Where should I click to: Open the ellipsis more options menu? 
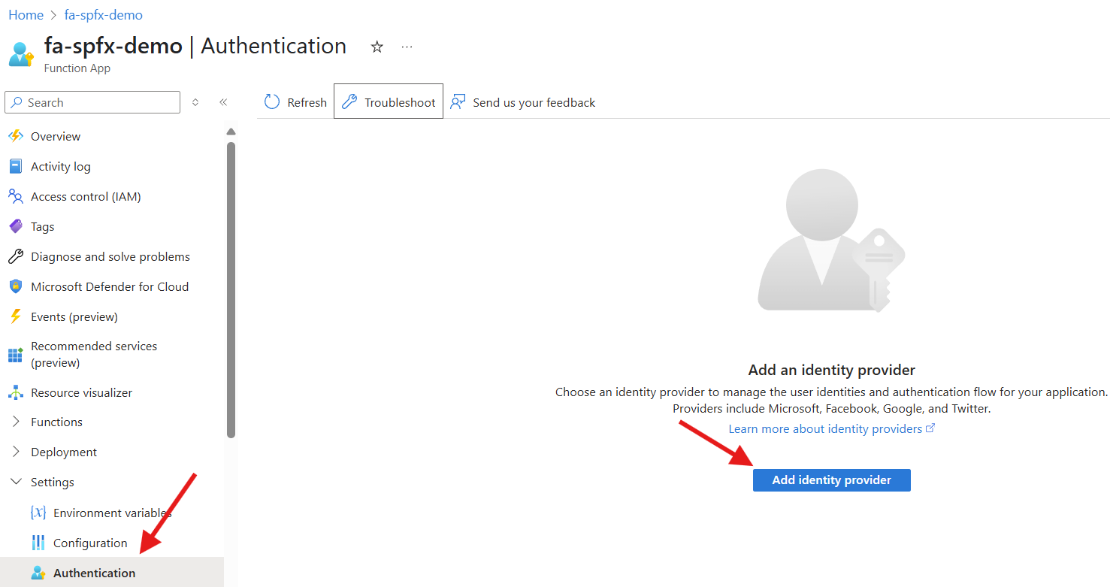(407, 47)
